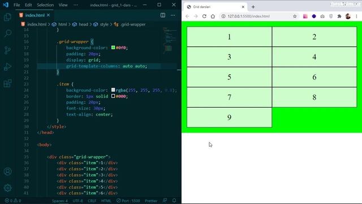This screenshot has height=204, width=362.
Task: Place cursor on the grid-template-columns line
Action: click(x=106, y=66)
